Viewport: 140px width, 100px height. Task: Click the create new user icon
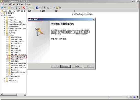tap(44, 8)
